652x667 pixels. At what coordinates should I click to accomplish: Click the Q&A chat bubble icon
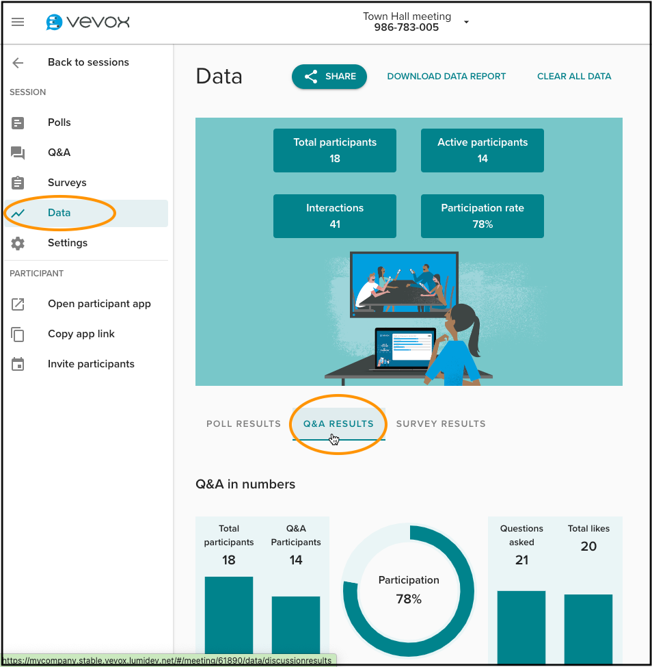(17, 153)
